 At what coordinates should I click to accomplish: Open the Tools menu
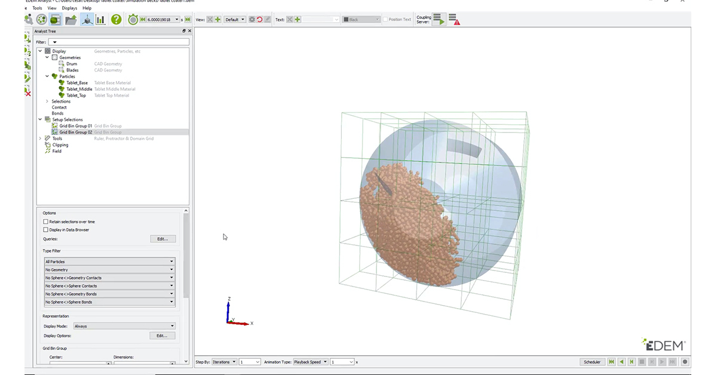37,8
